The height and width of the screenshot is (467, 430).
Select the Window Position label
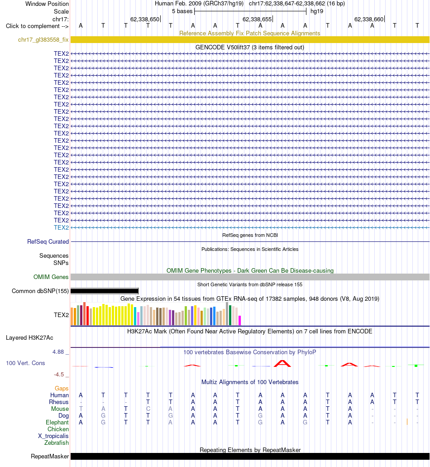click(47, 4)
